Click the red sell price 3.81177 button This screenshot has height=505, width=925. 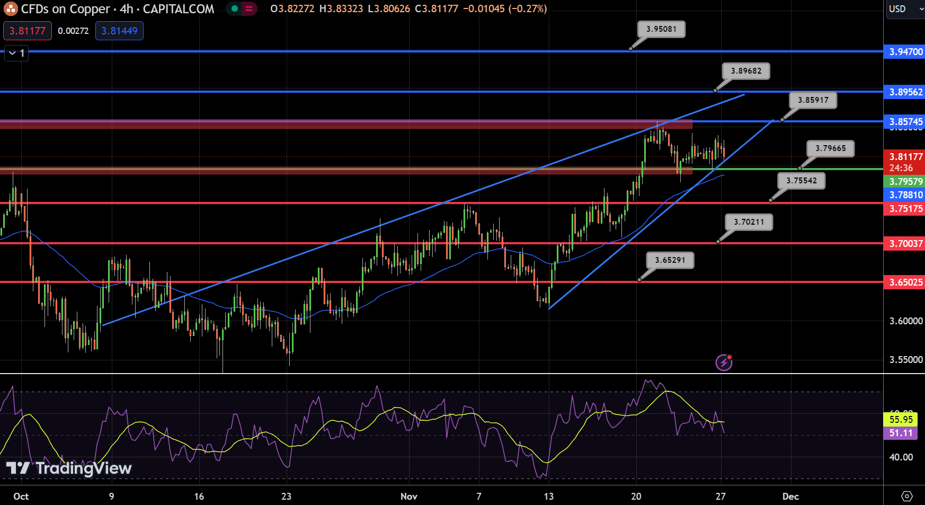(x=28, y=31)
